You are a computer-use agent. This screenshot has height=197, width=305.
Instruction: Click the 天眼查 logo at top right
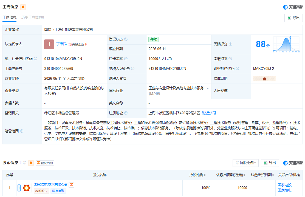[x=293, y=7]
